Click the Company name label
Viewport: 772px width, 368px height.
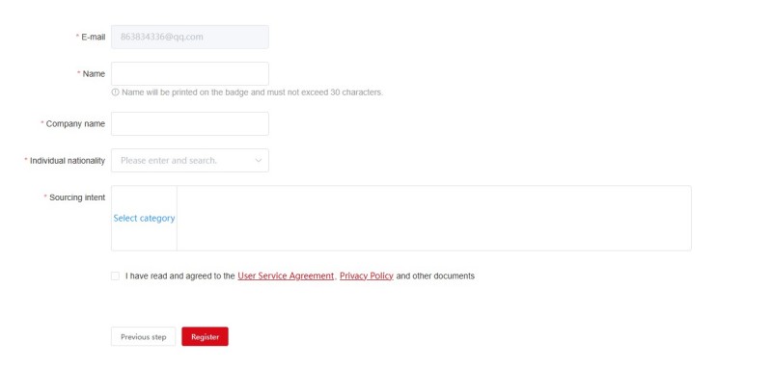(x=73, y=124)
